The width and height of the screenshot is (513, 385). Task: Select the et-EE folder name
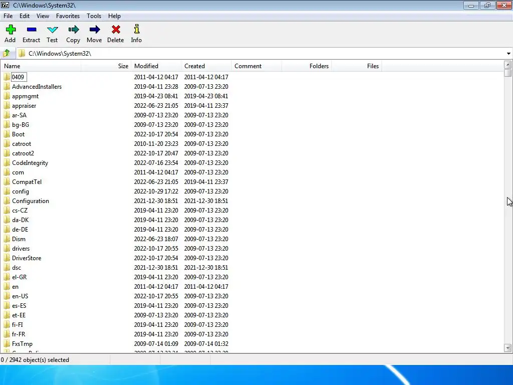(x=19, y=315)
